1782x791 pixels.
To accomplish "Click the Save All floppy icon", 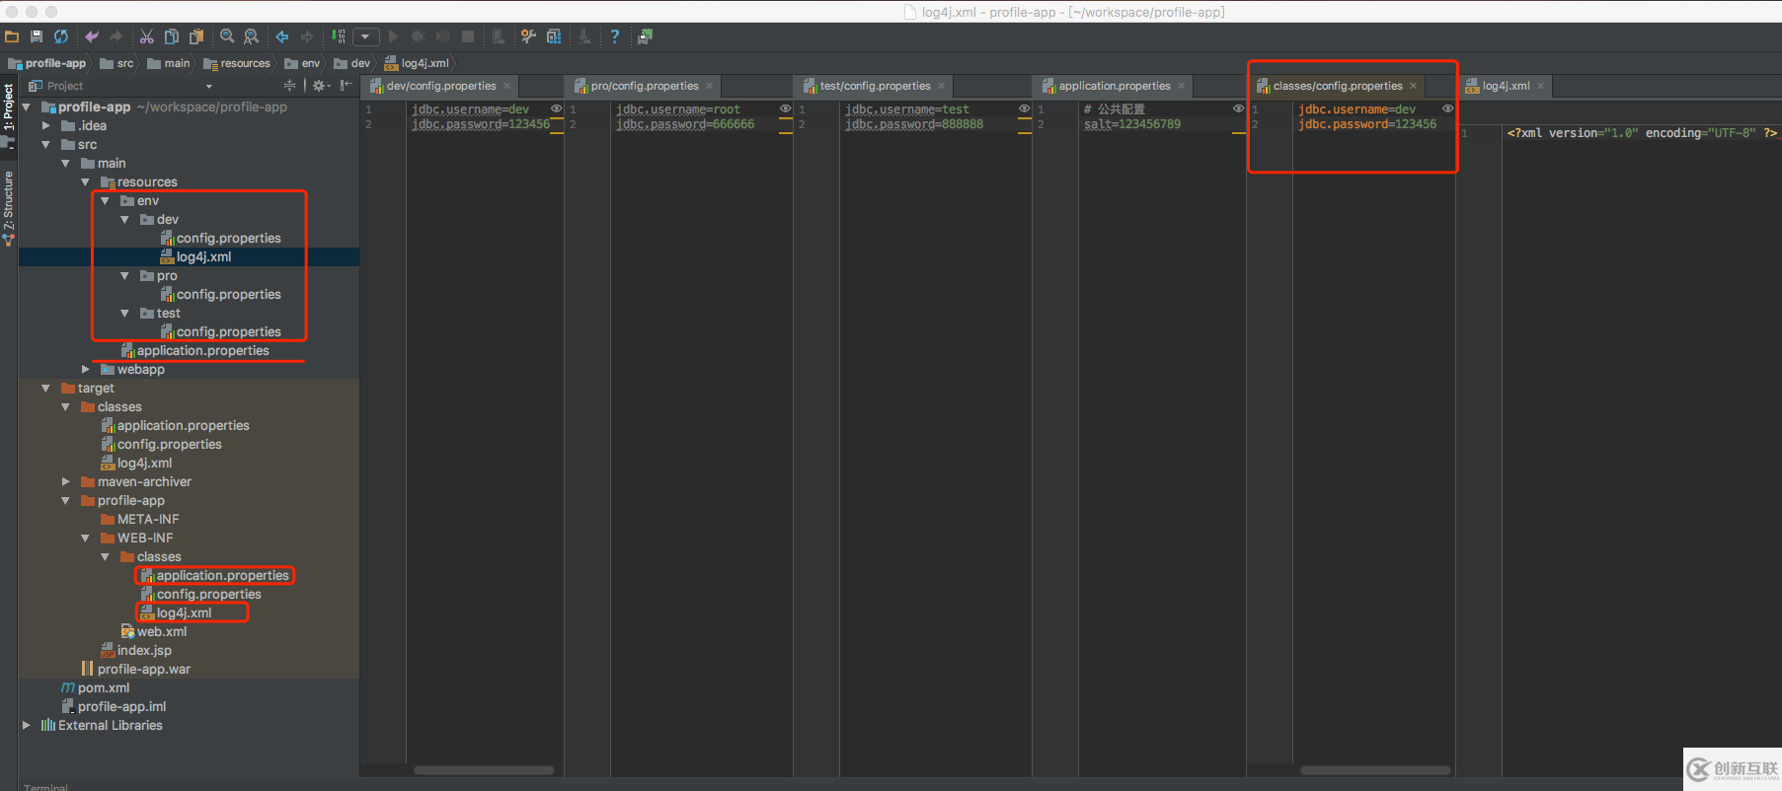I will 37,36.
